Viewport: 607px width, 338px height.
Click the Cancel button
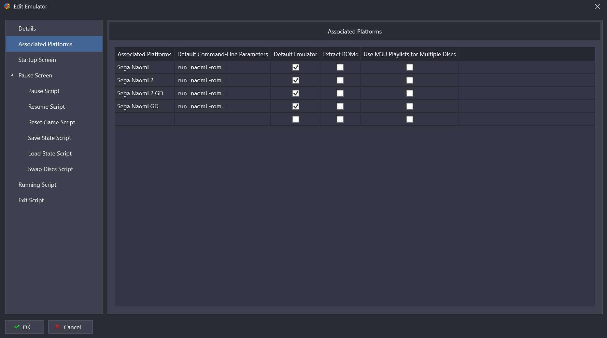70,327
